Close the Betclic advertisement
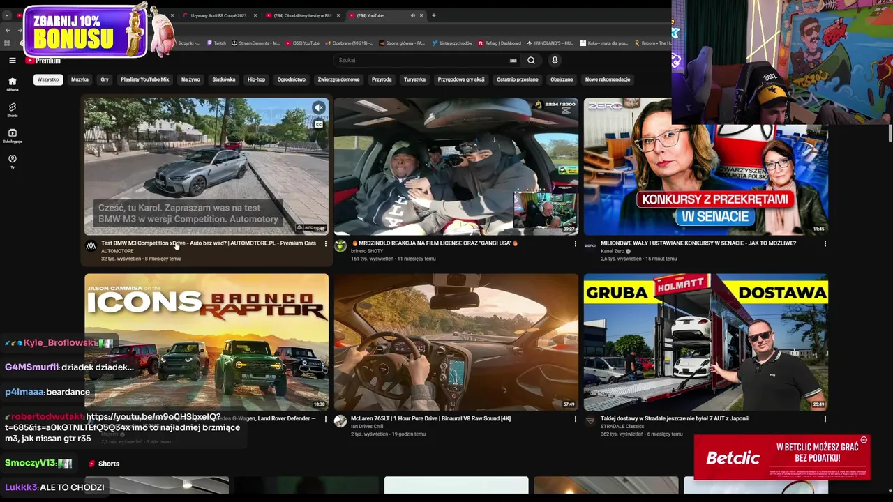 (864, 440)
